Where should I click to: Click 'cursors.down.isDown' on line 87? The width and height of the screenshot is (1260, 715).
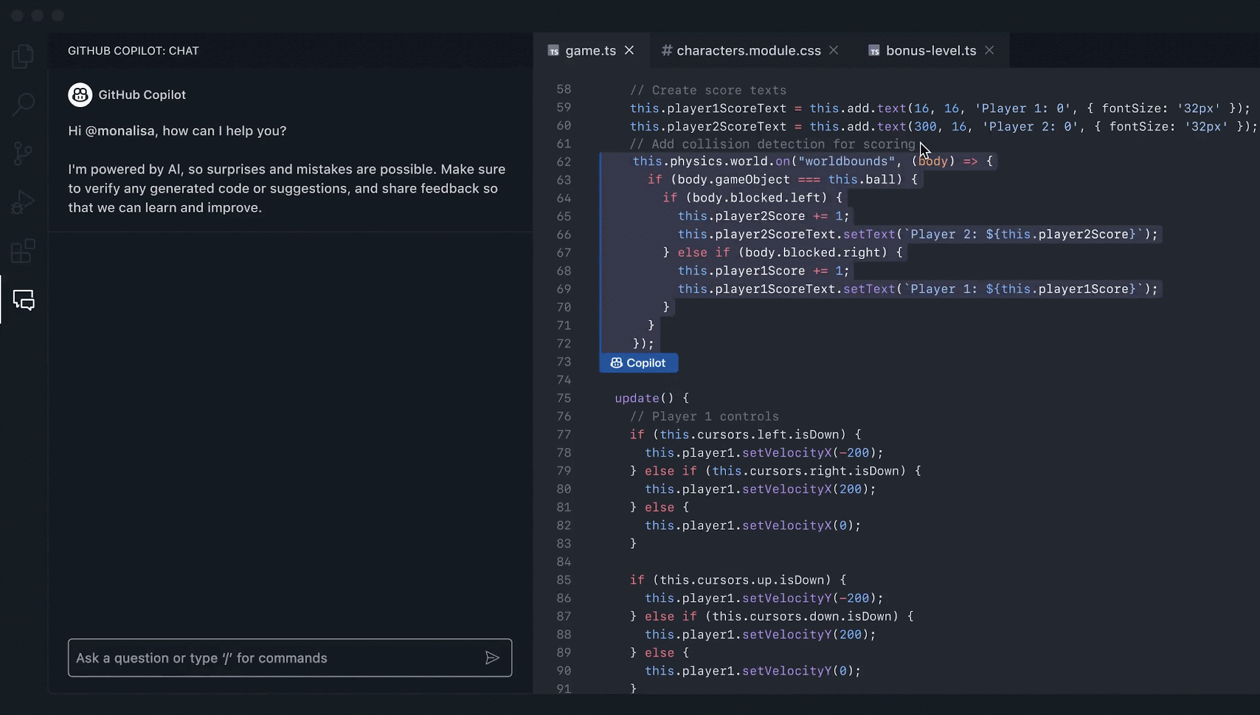tap(819, 617)
